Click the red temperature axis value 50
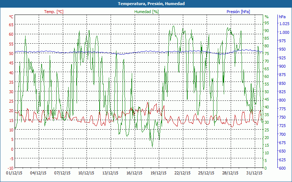292x182 pixels. click(11, 53)
